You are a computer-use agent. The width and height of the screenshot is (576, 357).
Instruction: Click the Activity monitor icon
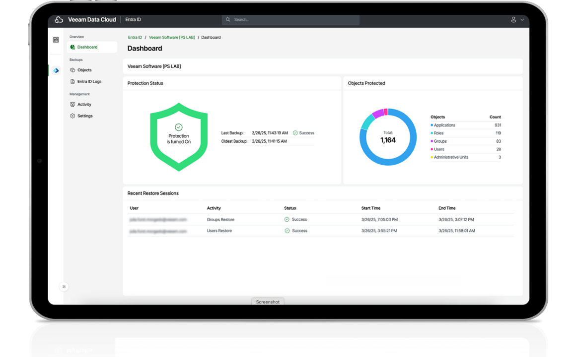point(72,105)
